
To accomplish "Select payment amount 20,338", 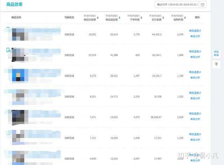I will point(158,97).
